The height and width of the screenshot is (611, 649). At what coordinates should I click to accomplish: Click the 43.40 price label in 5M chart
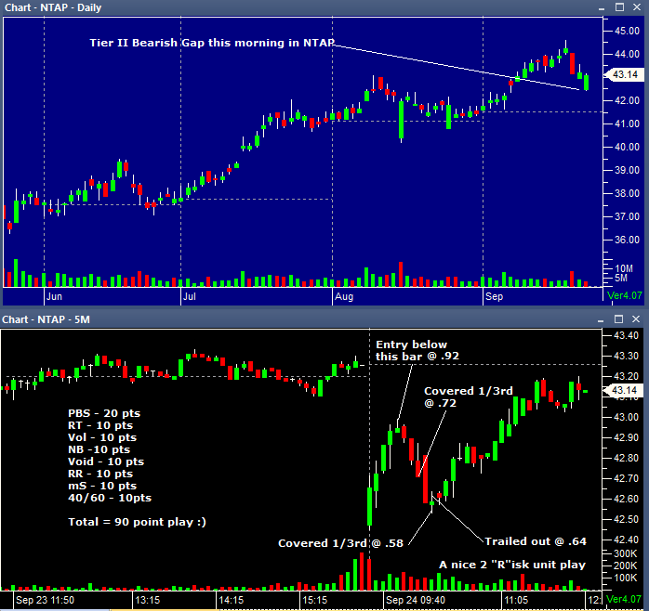pos(627,335)
